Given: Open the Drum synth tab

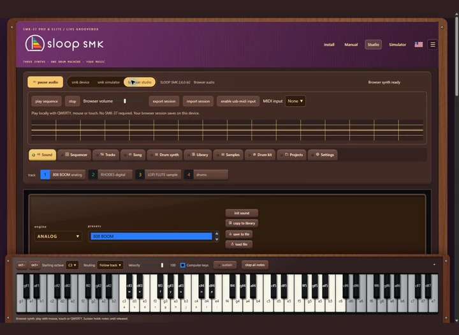Looking at the screenshot, I should 164,154.
